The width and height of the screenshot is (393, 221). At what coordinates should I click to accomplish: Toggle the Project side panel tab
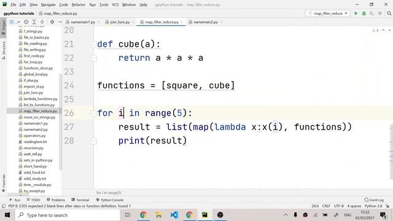click(x=3, y=27)
